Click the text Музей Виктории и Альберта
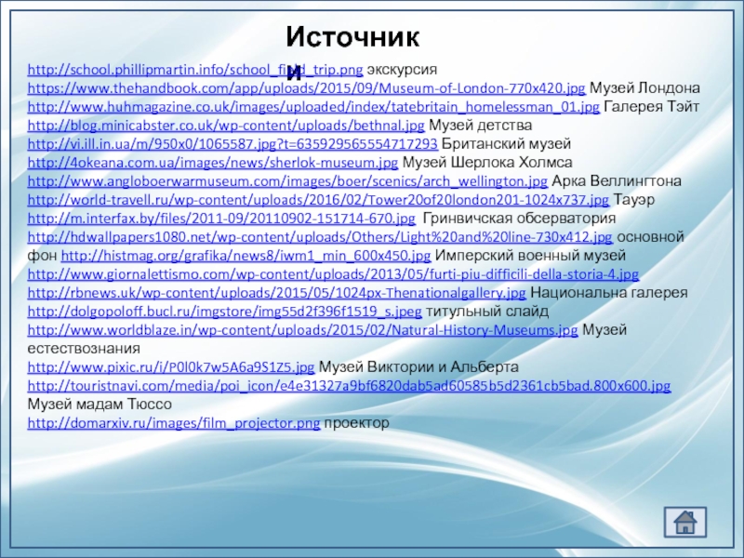The height and width of the screenshot is (558, 744). tap(418, 366)
